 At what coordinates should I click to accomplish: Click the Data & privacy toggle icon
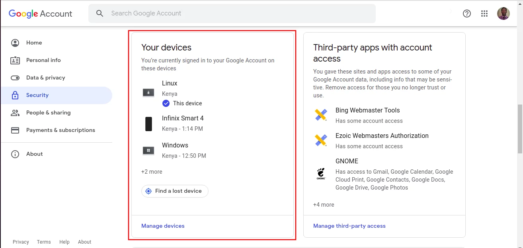(x=15, y=78)
